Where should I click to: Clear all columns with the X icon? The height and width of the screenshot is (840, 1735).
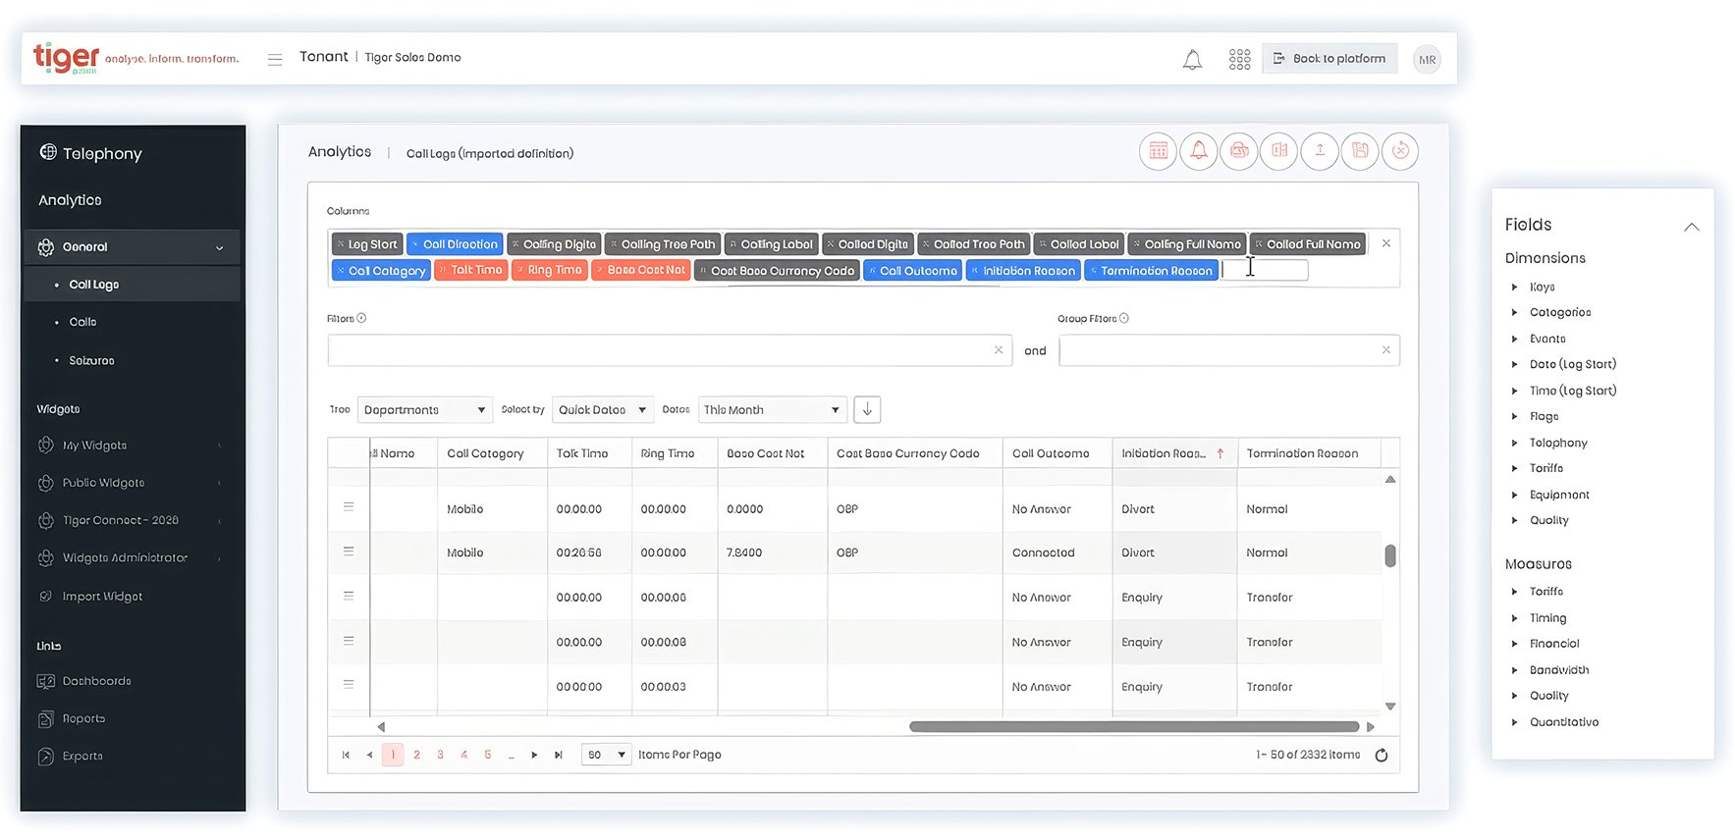click(x=1386, y=243)
